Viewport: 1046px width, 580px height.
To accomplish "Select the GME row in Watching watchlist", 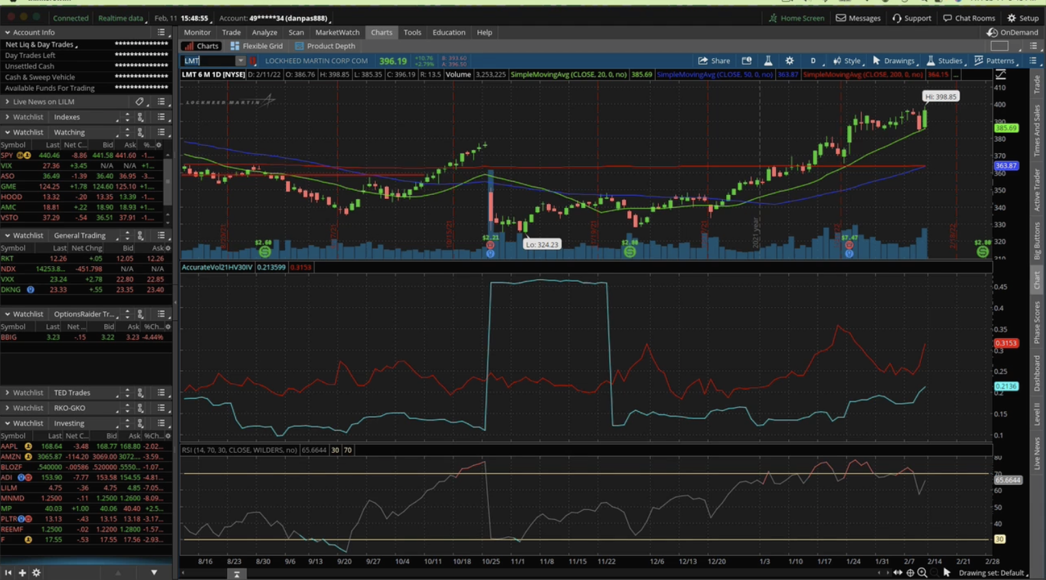I will (82, 186).
